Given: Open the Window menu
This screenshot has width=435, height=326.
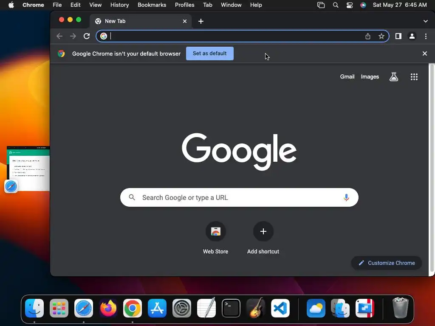Looking at the screenshot, I should tap(231, 5).
